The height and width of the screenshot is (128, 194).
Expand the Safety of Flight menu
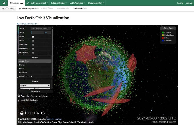click(x=59, y=3)
